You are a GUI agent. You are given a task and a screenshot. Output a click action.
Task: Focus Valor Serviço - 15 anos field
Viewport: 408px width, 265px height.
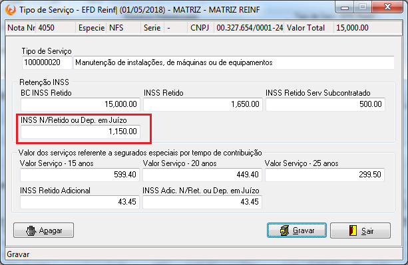(80, 175)
